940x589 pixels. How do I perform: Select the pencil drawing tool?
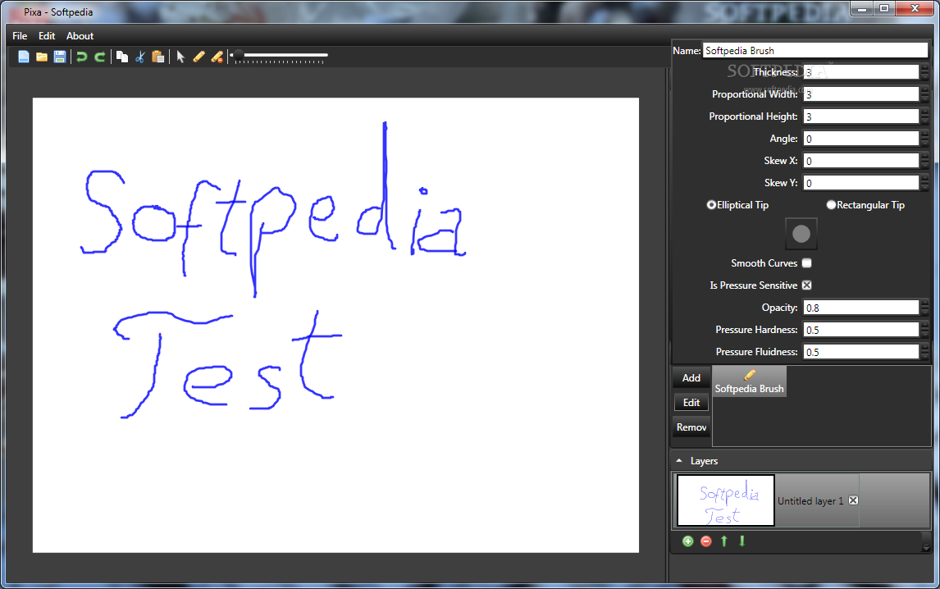[198, 57]
